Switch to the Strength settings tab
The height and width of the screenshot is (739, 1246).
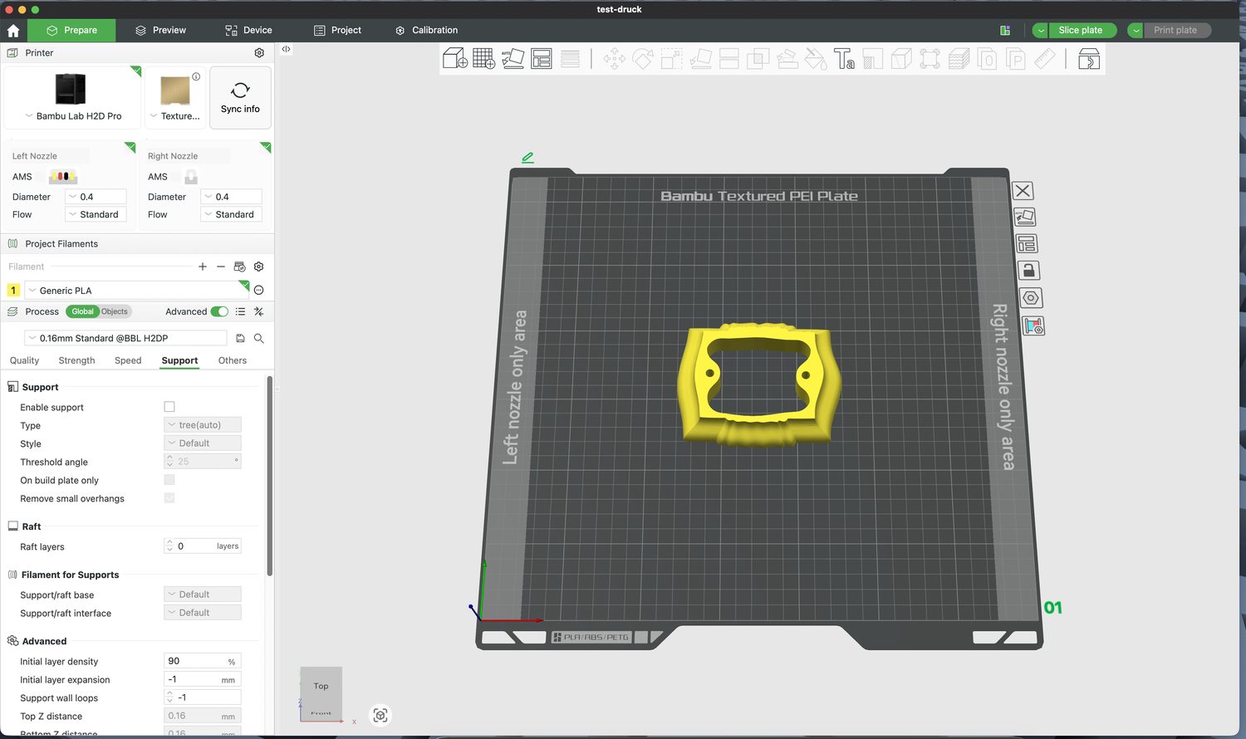pos(76,360)
